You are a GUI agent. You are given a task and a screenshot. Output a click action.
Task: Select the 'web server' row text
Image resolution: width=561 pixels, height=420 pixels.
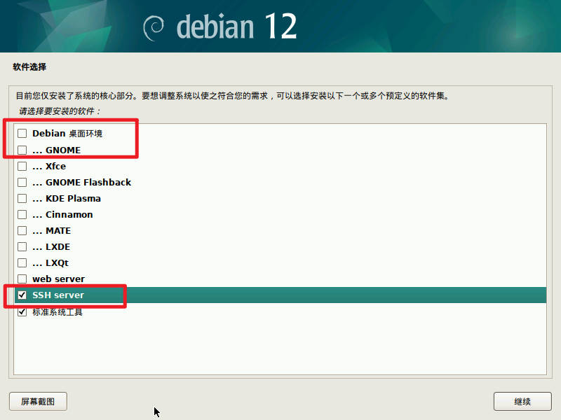[59, 279]
